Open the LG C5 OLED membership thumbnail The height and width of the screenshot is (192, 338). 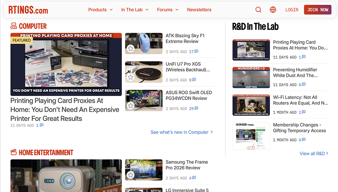click(251, 136)
